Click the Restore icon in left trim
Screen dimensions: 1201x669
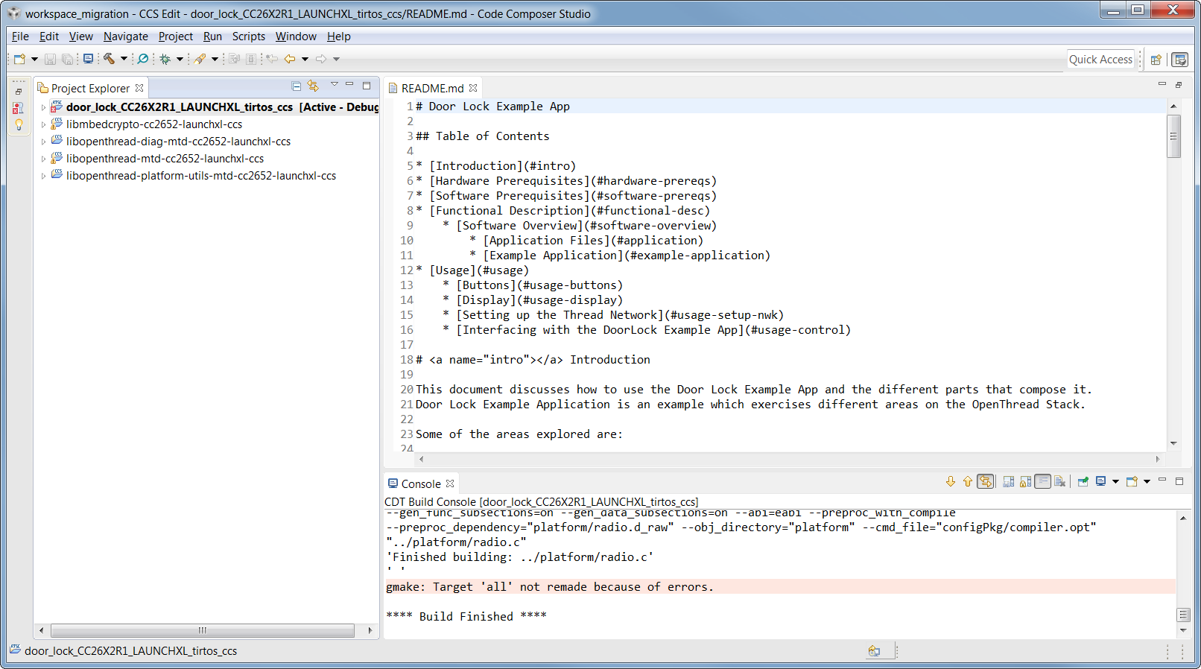19,92
